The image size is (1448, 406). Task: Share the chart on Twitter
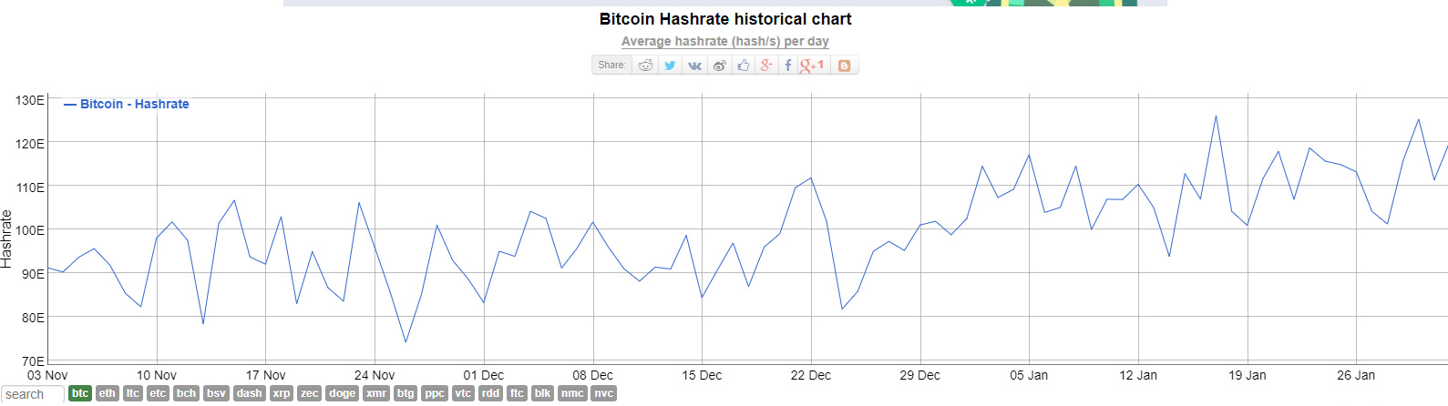[x=670, y=66]
